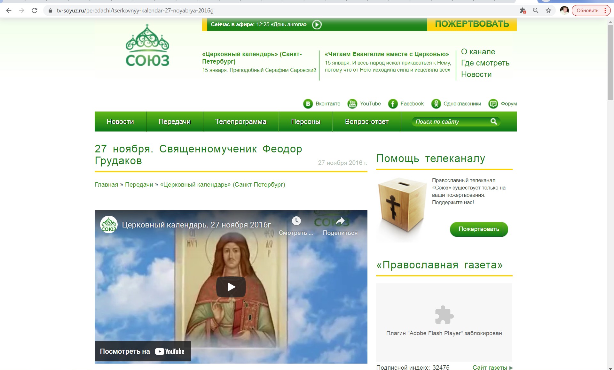Open the YouTube social icon
The height and width of the screenshot is (370, 614).
(352, 104)
